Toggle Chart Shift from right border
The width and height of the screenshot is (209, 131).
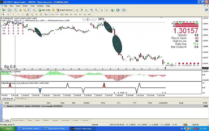[x=107, y=10]
